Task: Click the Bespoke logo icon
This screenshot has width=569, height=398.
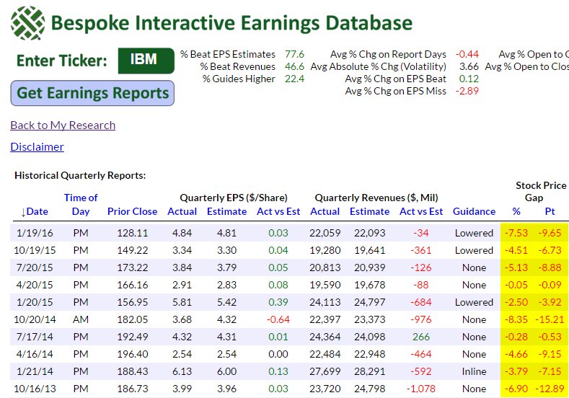Action: (28, 23)
